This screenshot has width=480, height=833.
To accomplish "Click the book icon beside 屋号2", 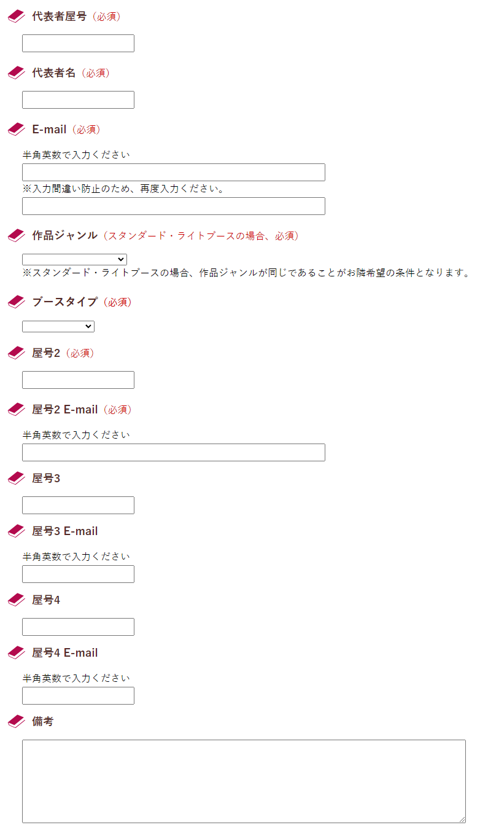I will [x=15, y=353].
